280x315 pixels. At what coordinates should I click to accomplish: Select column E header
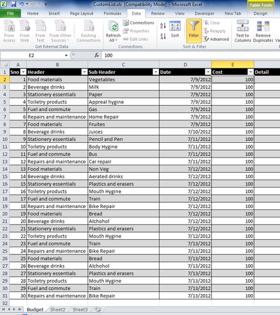point(233,65)
